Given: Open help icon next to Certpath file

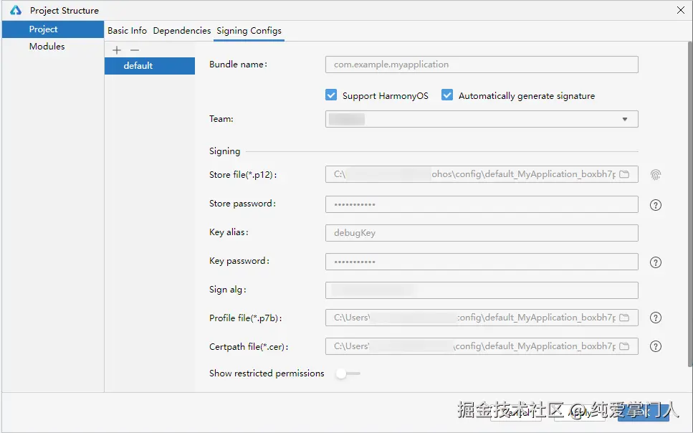Looking at the screenshot, I should coord(656,346).
